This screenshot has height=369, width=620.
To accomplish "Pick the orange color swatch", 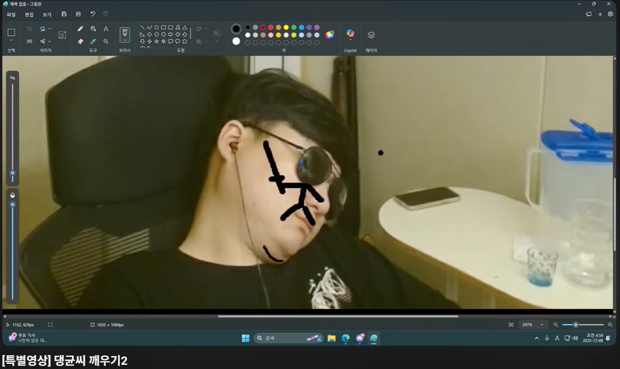I will coord(278,27).
